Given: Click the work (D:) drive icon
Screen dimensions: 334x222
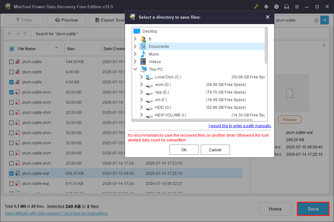Looking at the screenshot, I should (149, 85).
